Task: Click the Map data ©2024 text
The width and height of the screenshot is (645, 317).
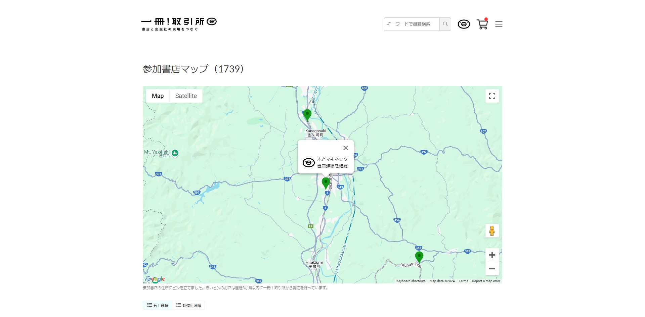Action: [x=442, y=281]
